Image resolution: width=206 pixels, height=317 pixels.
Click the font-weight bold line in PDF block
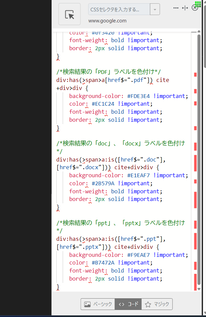tap(116, 112)
